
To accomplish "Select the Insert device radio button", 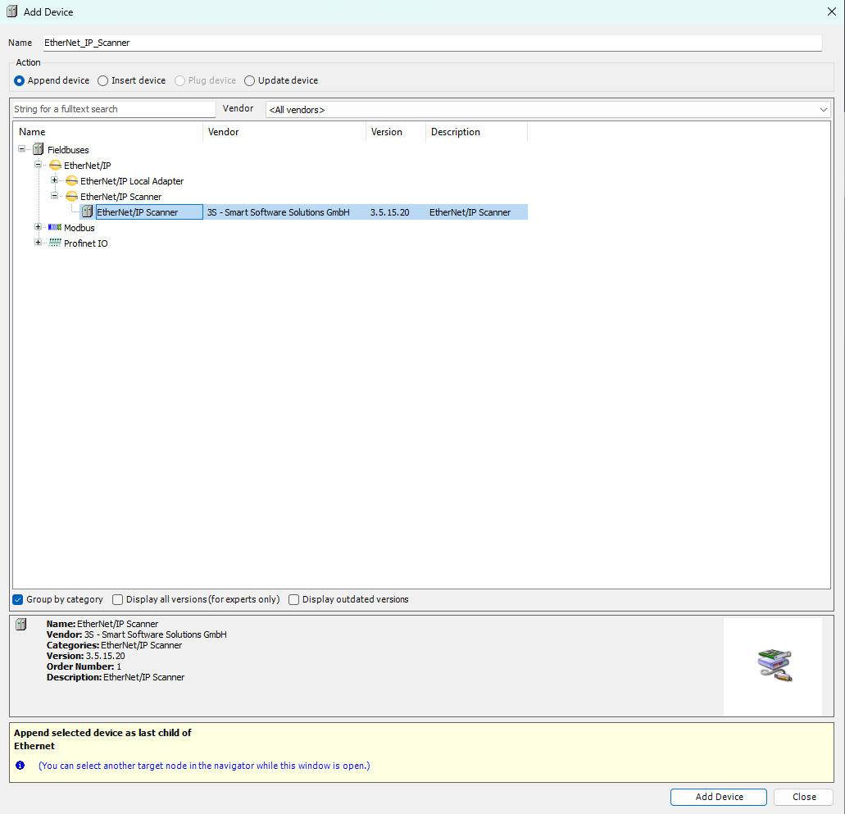I will pos(102,80).
